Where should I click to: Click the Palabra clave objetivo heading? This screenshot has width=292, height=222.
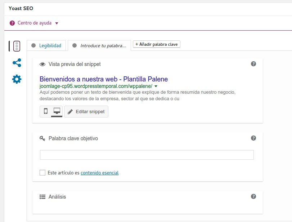73,138
